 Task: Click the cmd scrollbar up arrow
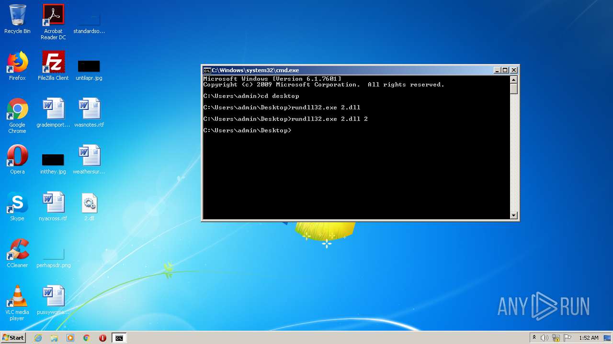(x=514, y=80)
